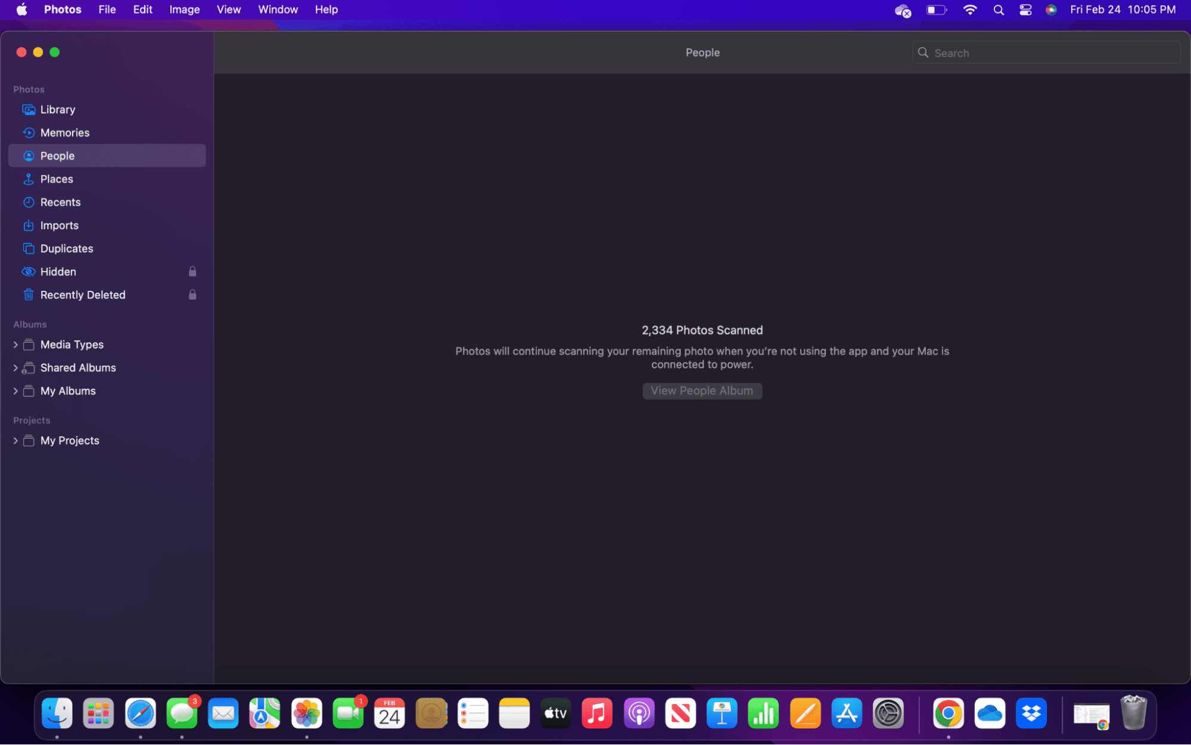
Task: Open Numbers from the Dock
Action: click(x=763, y=713)
